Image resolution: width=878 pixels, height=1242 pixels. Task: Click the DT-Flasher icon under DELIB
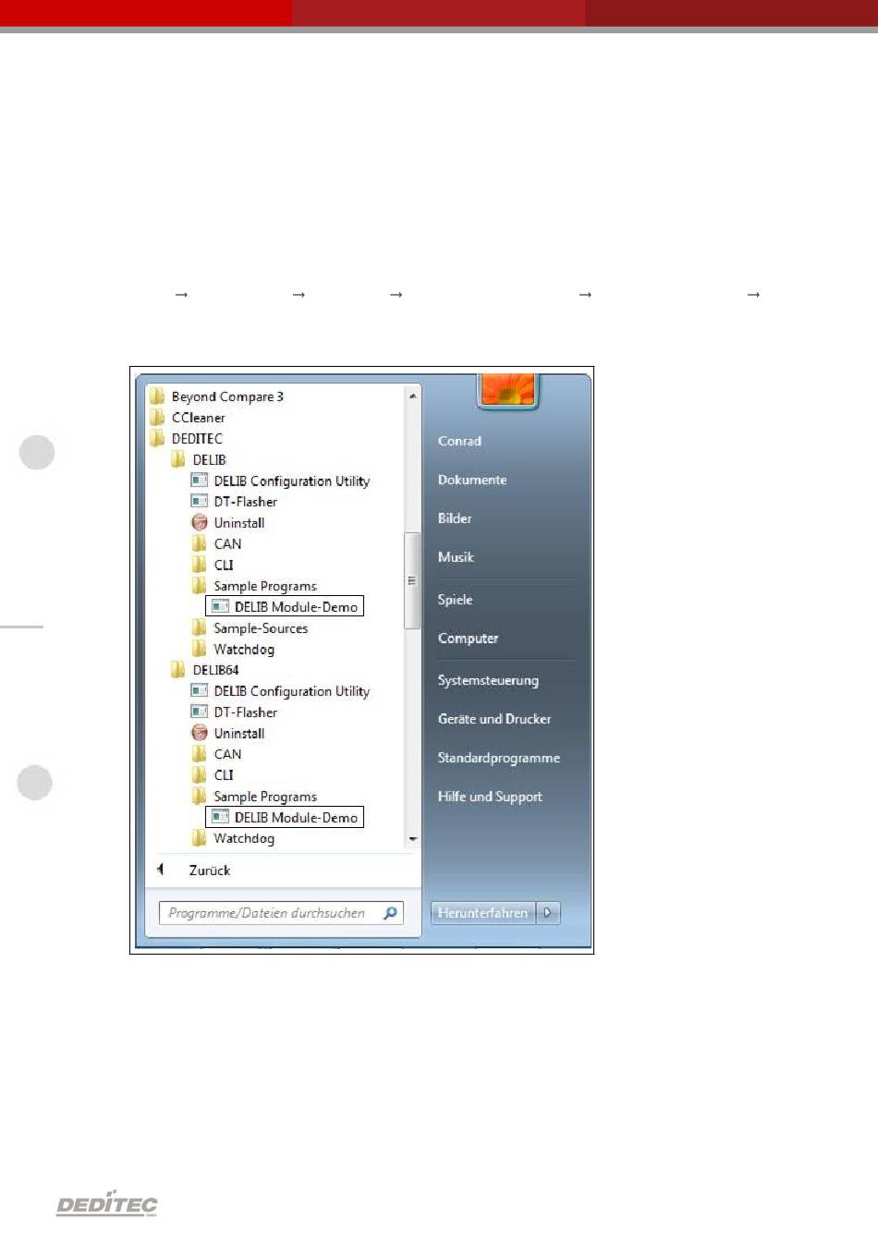[199, 501]
